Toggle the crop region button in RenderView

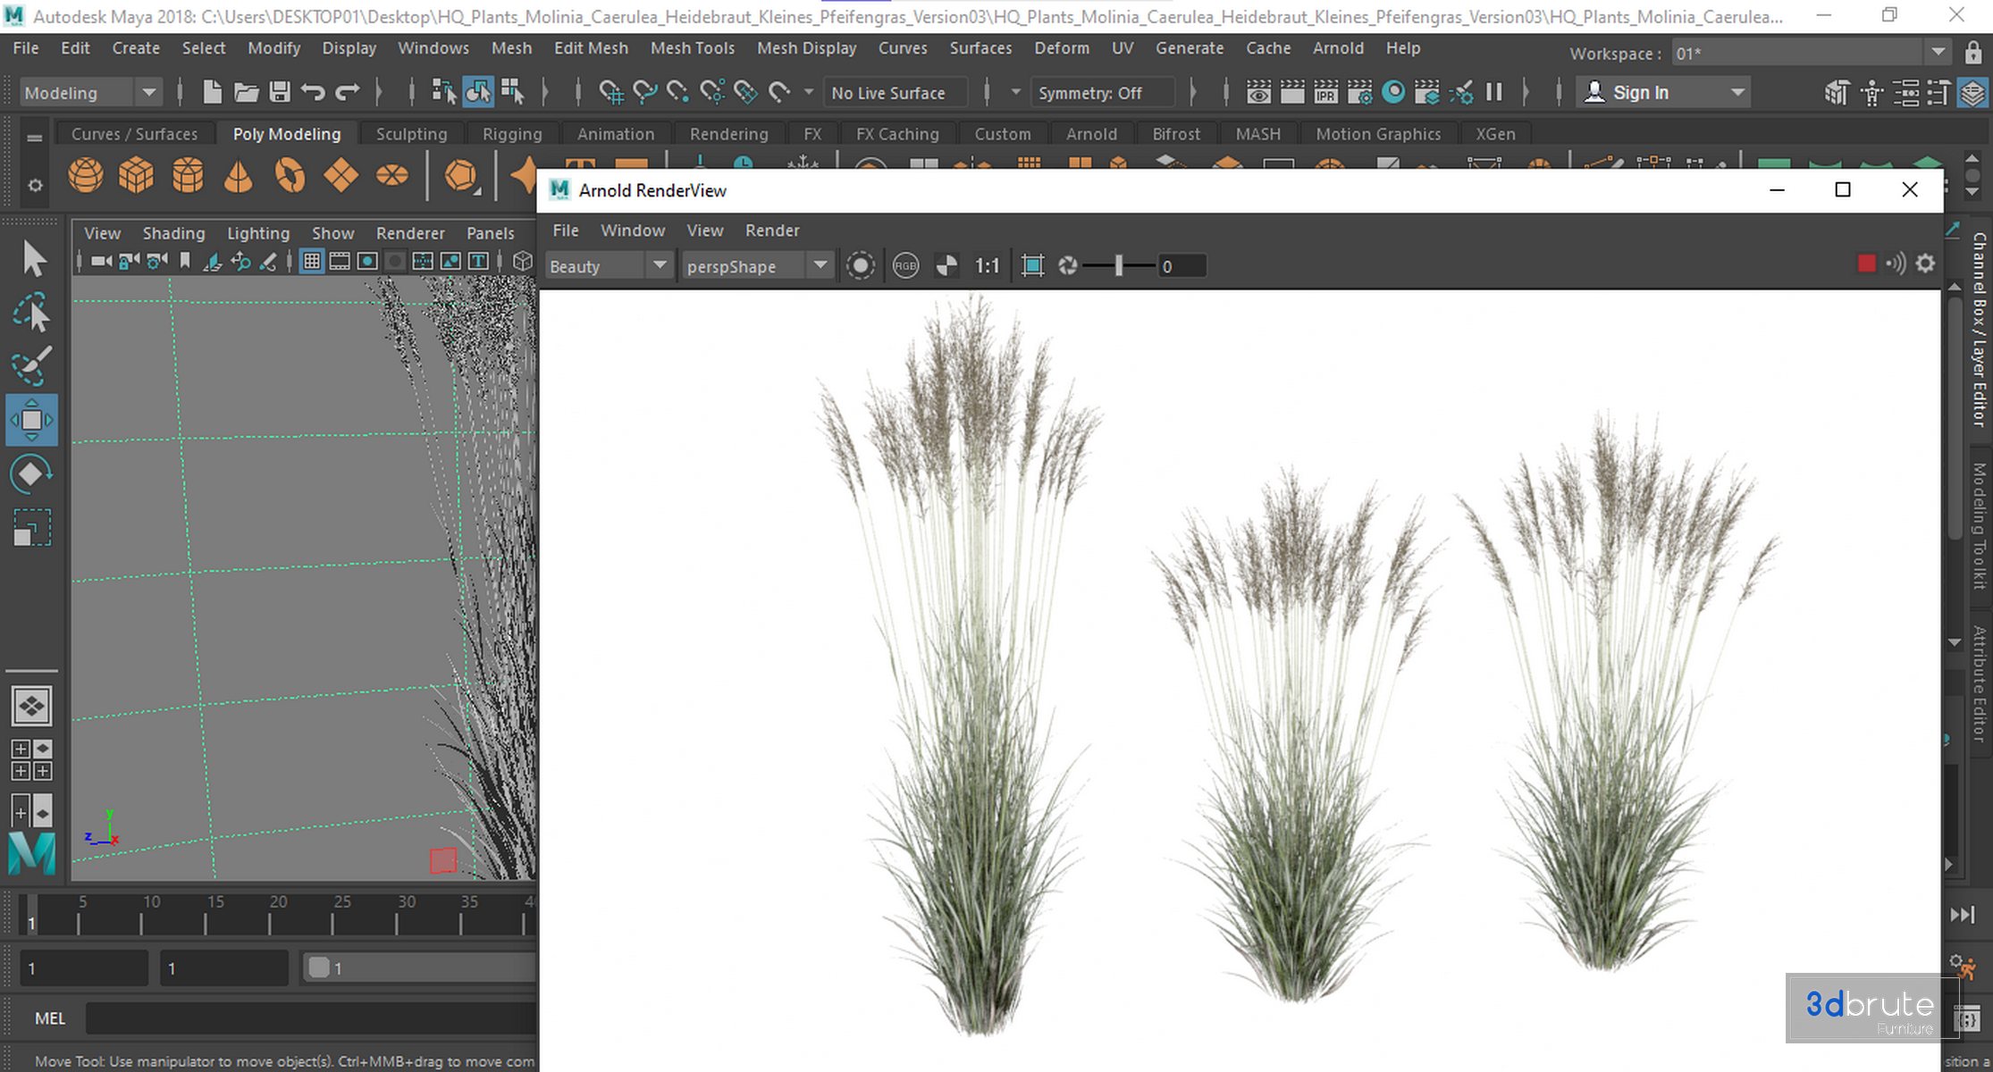1032,266
